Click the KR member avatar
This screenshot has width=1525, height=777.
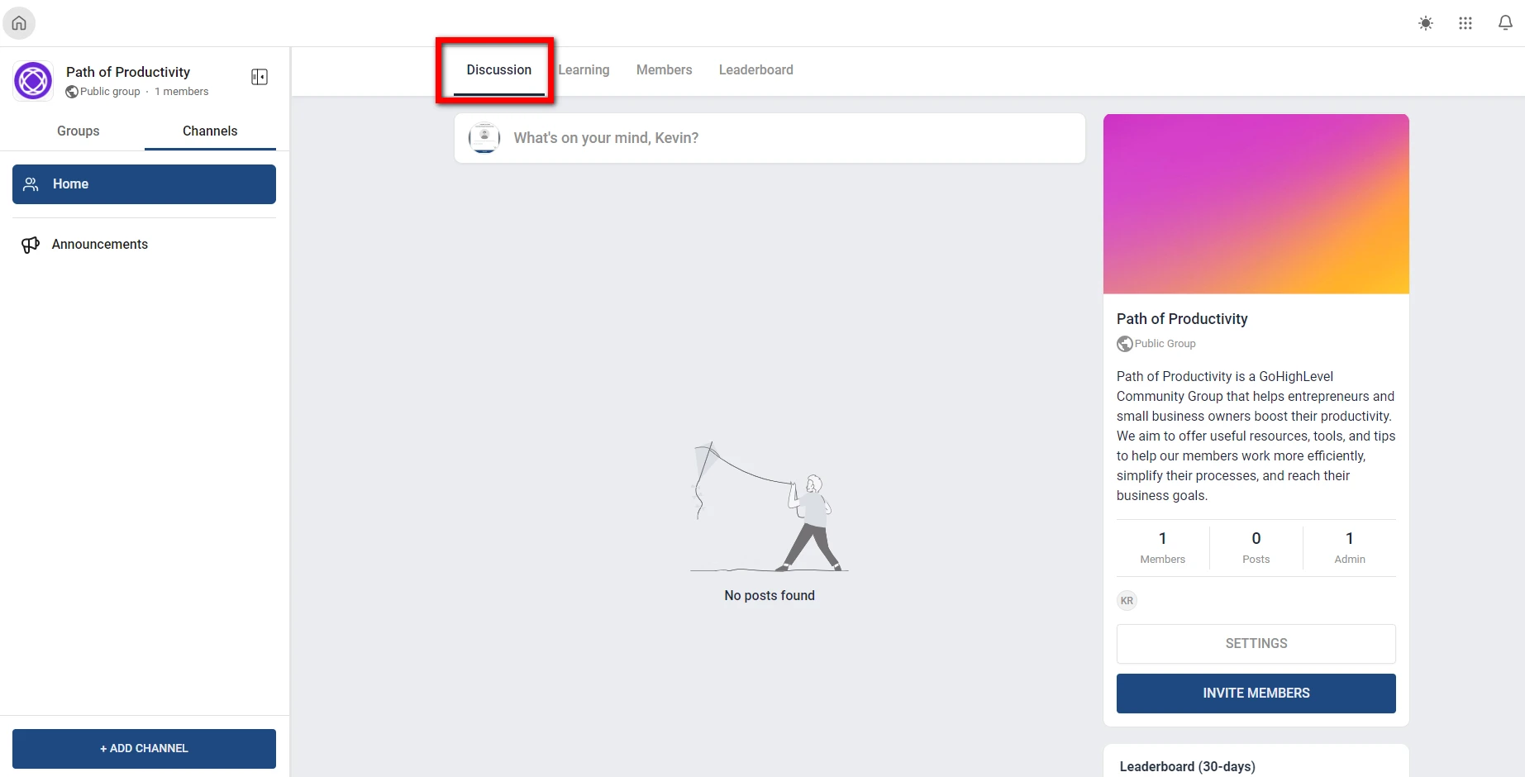(1127, 601)
